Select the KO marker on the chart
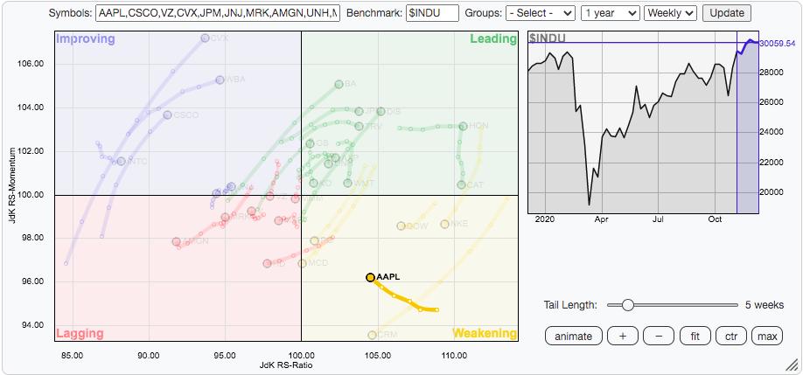Image resolution: width=803 pixels, height=375 pixels. pyautogui.click(x=313, y=184)
